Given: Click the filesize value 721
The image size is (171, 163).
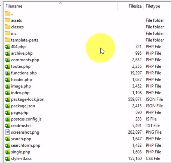Looking at the screenshot, I should [138, 47].
